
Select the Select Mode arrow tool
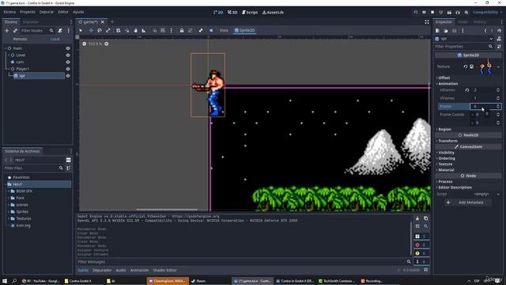tap(81, 30)
